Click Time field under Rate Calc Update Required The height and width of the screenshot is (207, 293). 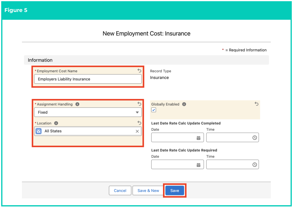click(232, 164)
